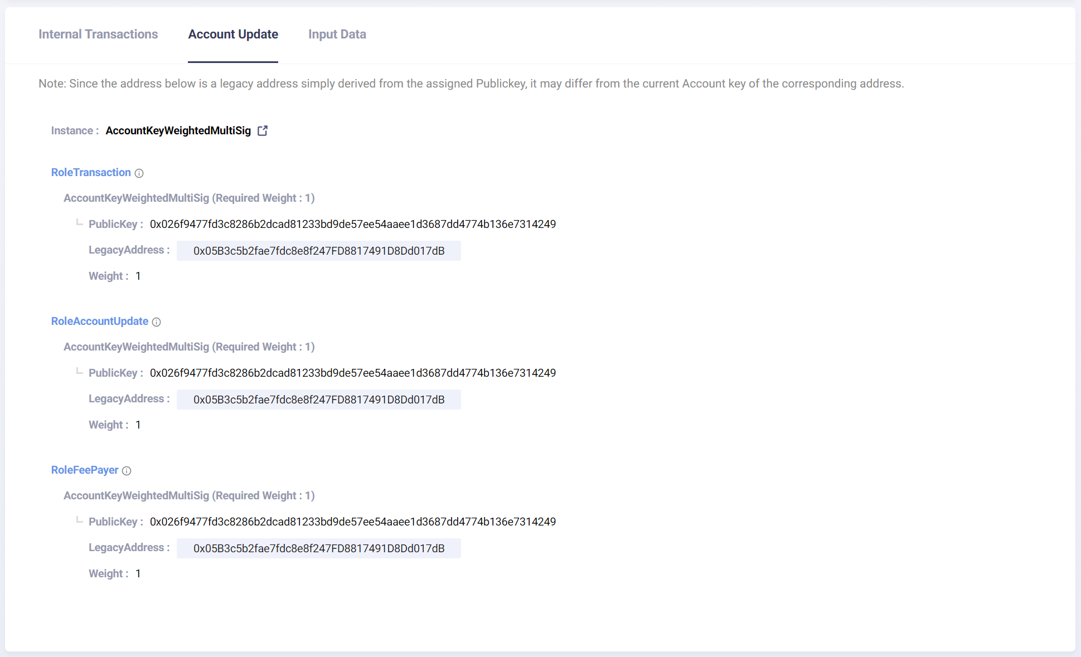Switch to the Internal Transactions tab
This screenshot has width=1081, height=657.
click(98, 35)
